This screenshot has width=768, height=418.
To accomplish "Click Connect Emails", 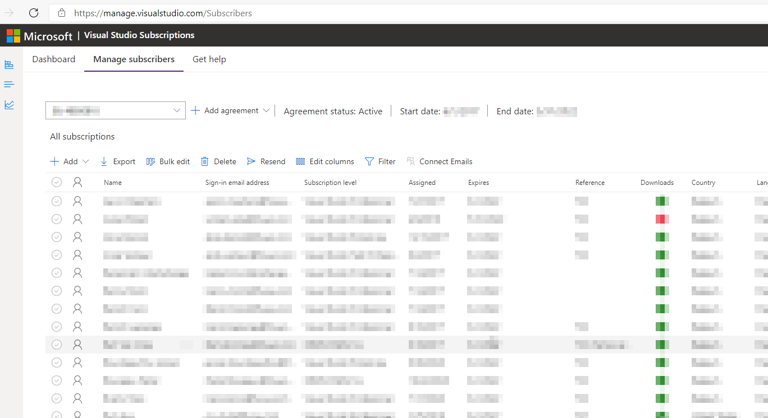I will point(439,161).
